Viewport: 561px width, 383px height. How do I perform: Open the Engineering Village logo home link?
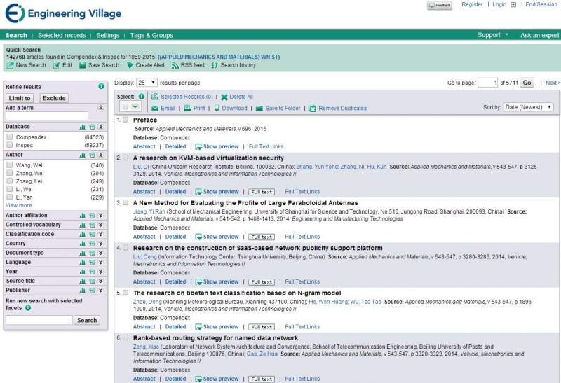[63, 13]
